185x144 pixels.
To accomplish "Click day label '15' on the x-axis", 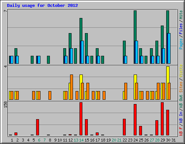I will pyautogui.click(x=87, y=140).
